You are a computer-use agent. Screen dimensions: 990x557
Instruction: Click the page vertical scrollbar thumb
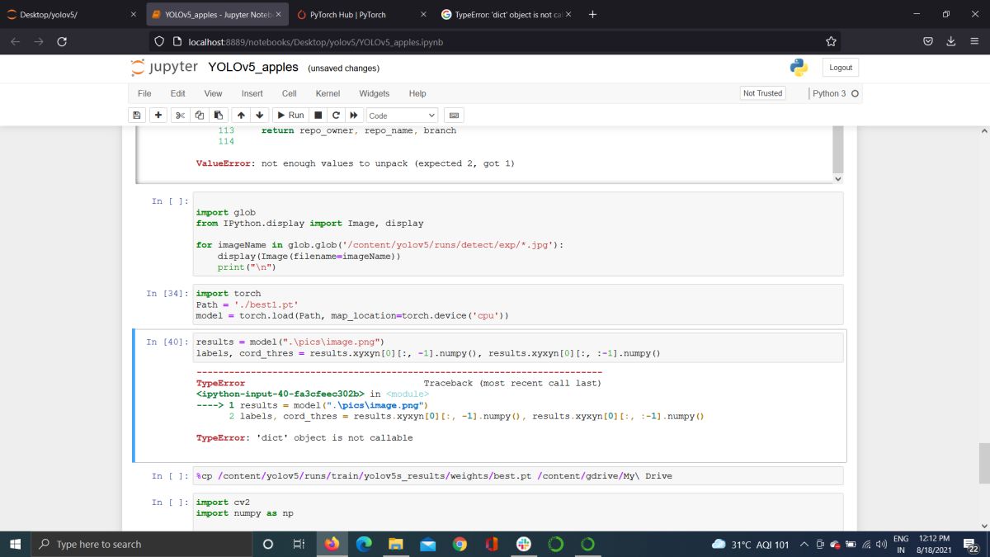pyautogui.click(x=983, y=463)
